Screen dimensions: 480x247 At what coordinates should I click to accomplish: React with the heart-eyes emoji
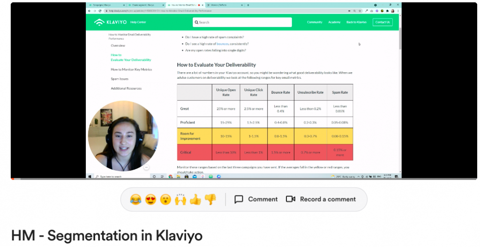pyautogui.click(x=150, y=200)
